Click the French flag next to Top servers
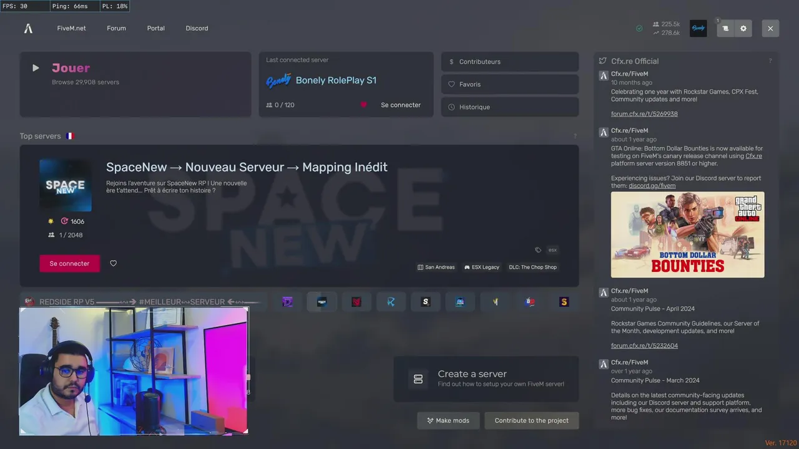 point(70,136)
